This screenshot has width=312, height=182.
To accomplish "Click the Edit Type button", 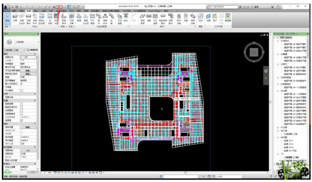I will tap(32, 50).
